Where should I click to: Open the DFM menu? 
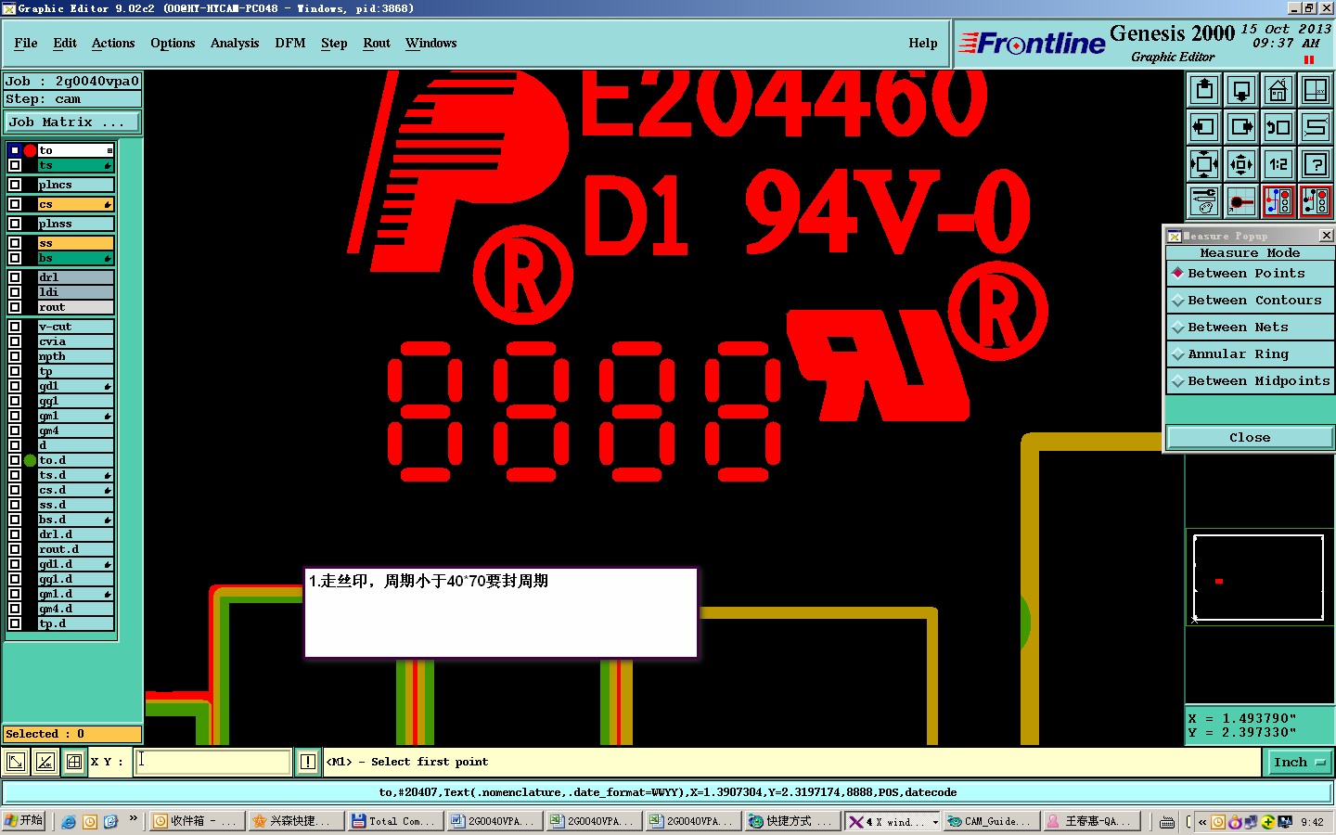290,44
